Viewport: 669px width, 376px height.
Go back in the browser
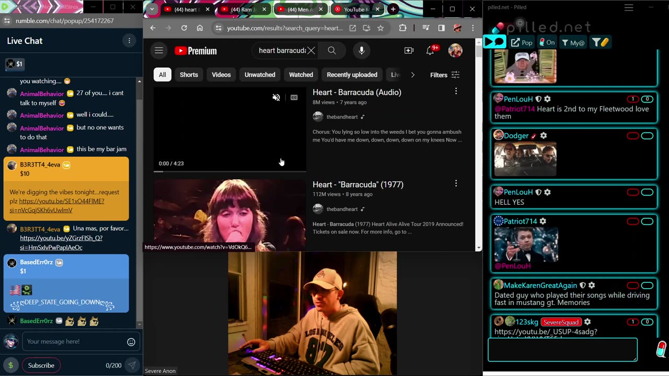point(153,28)
